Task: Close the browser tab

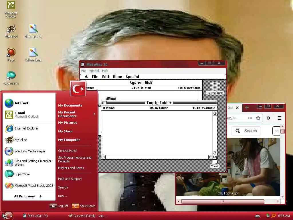Action: click(x=237, y=108)
